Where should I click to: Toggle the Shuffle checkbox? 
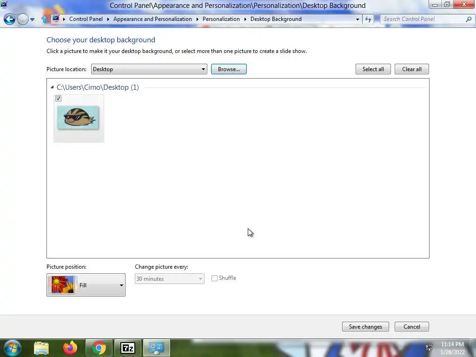(214, 278)
